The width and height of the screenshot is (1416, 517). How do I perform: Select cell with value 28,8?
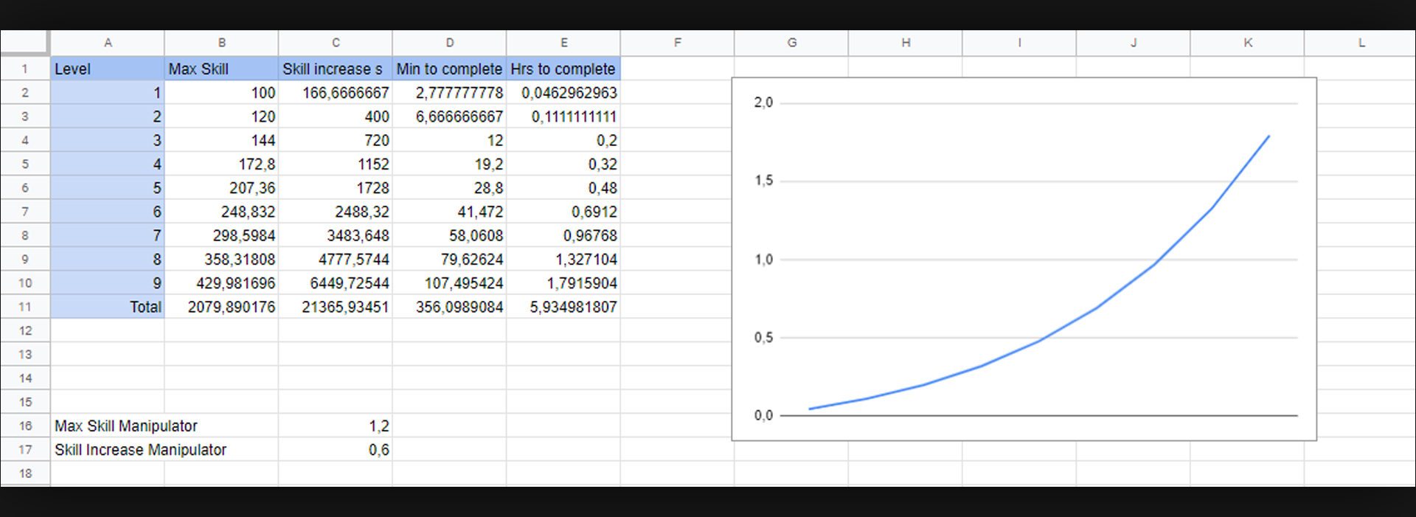[449, 187]
